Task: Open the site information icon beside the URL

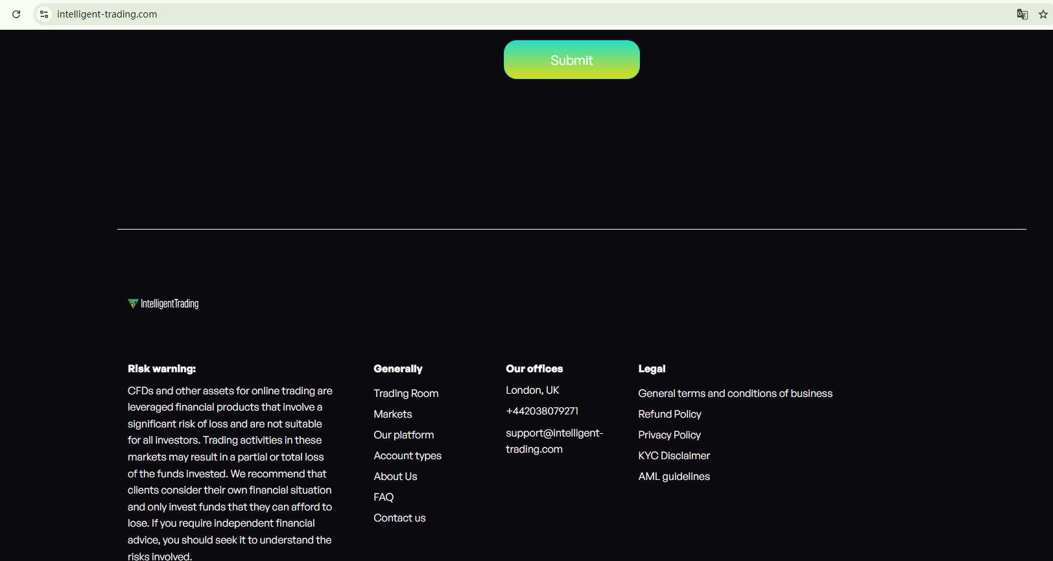Action: point(44,14)
